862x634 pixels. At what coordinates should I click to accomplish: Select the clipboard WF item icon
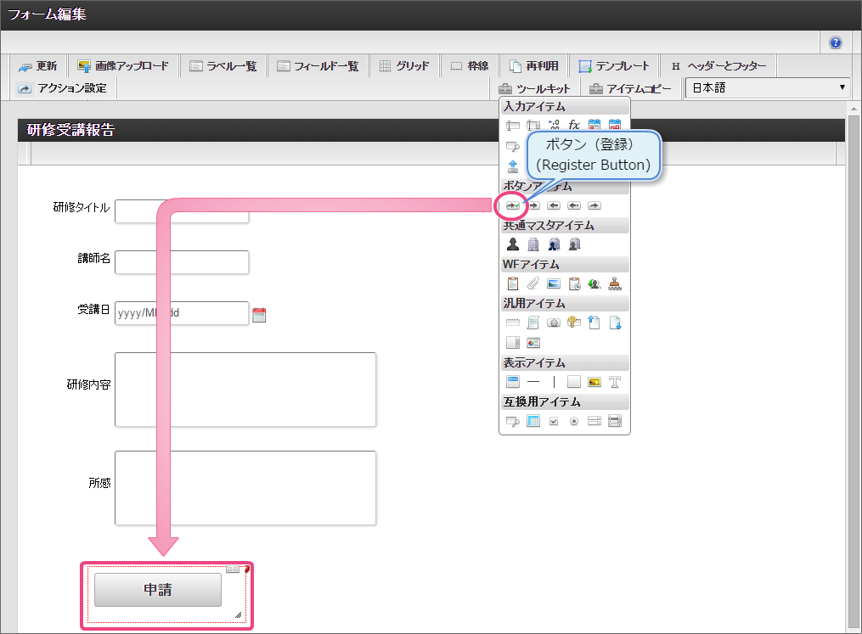[513, 283]
